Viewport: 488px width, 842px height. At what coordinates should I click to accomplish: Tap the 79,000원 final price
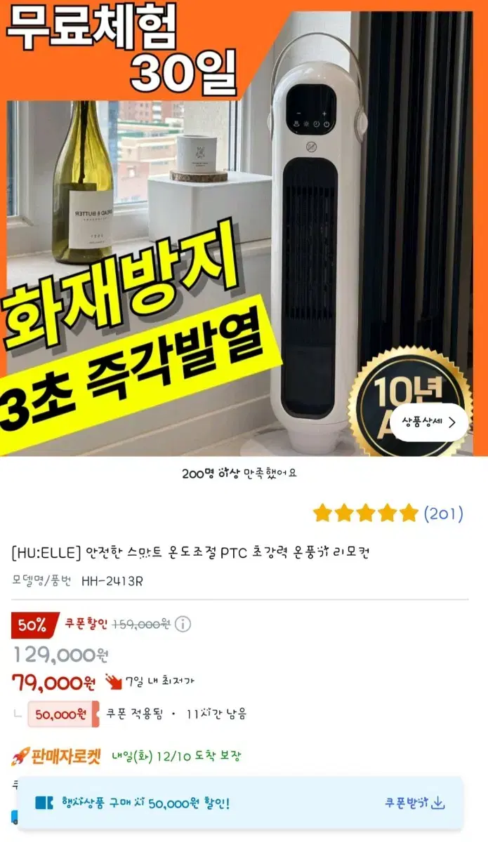55,681
